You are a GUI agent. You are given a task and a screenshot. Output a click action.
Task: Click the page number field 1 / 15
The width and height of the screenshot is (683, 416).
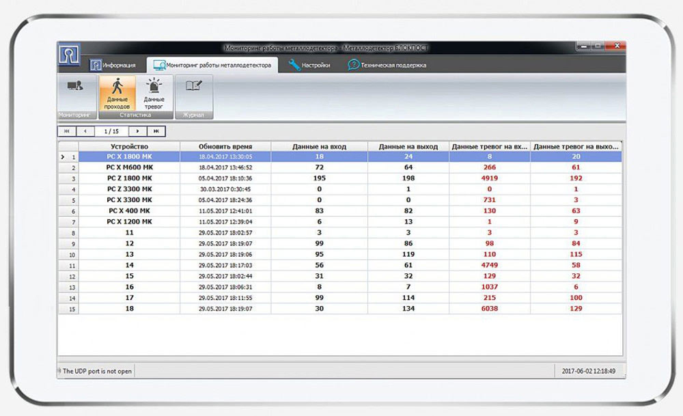pyautogui.click(x=111, y=131)
